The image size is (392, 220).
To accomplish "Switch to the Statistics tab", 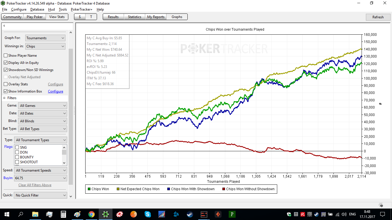I will (135, 17).
